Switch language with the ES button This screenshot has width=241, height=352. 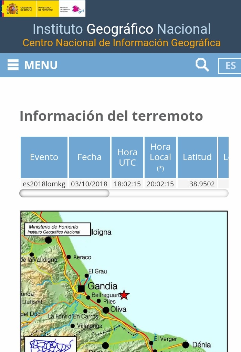230,66
